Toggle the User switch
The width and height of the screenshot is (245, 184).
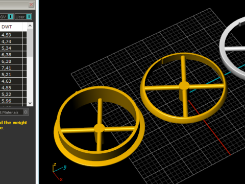point(29,17)
